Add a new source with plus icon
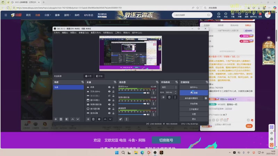Viewport: 278px width, 156px height. coord(88,119)
